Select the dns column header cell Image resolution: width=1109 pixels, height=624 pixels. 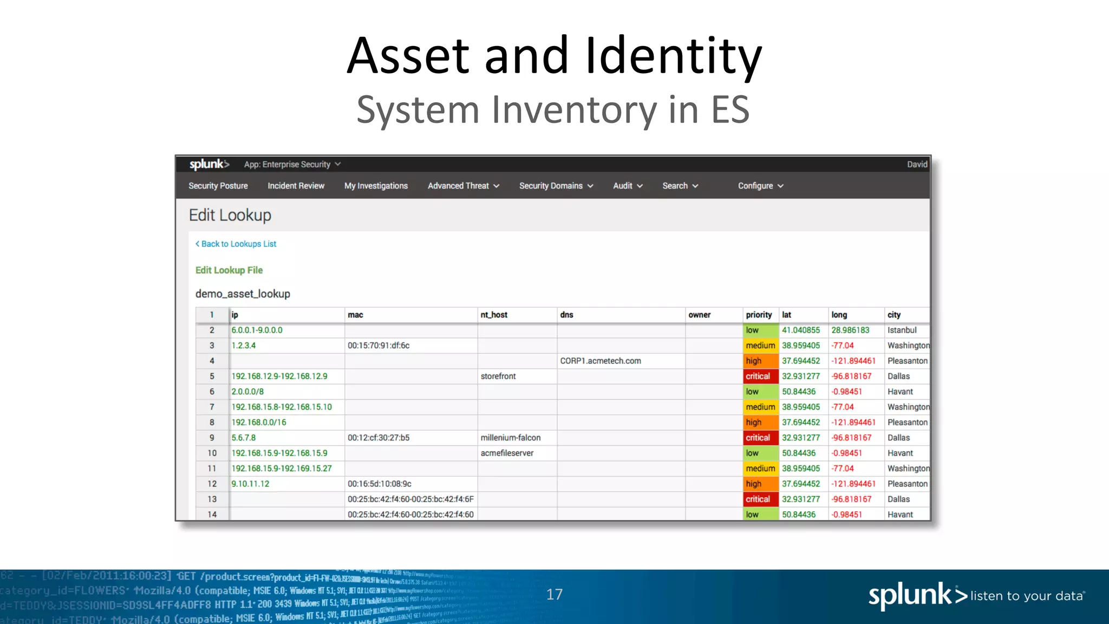621,315
